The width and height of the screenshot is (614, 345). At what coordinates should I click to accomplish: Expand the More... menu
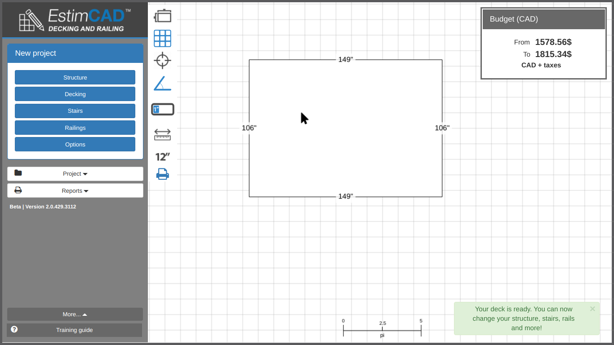click(75, 314)
